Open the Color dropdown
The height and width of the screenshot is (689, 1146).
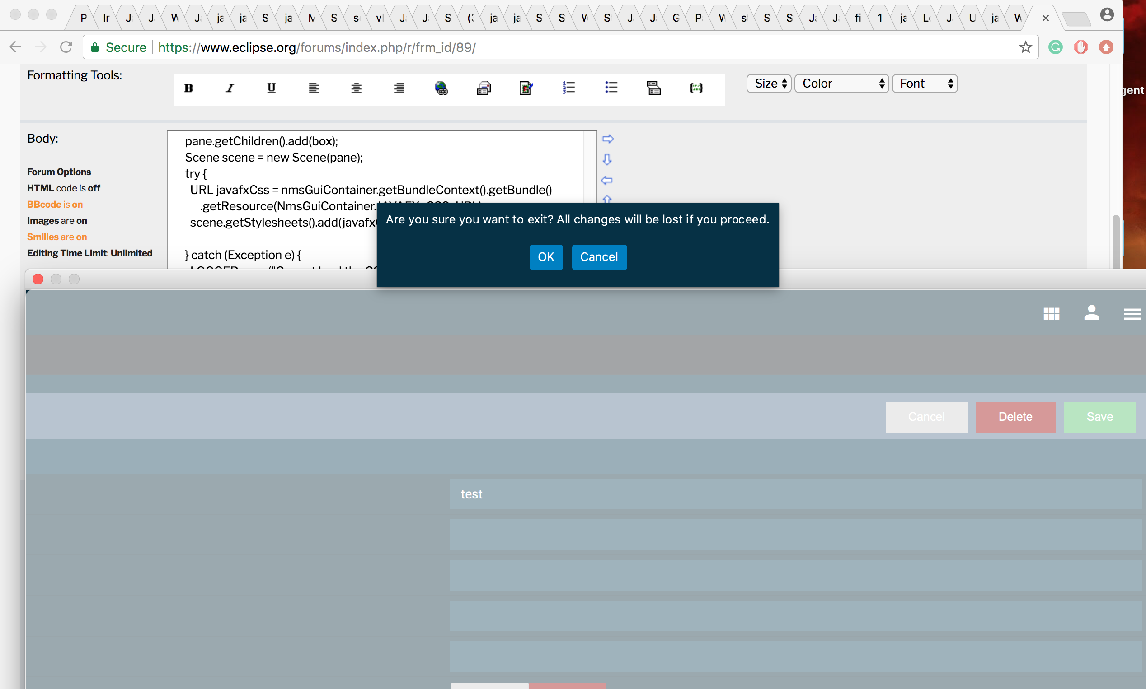[842, 84]
